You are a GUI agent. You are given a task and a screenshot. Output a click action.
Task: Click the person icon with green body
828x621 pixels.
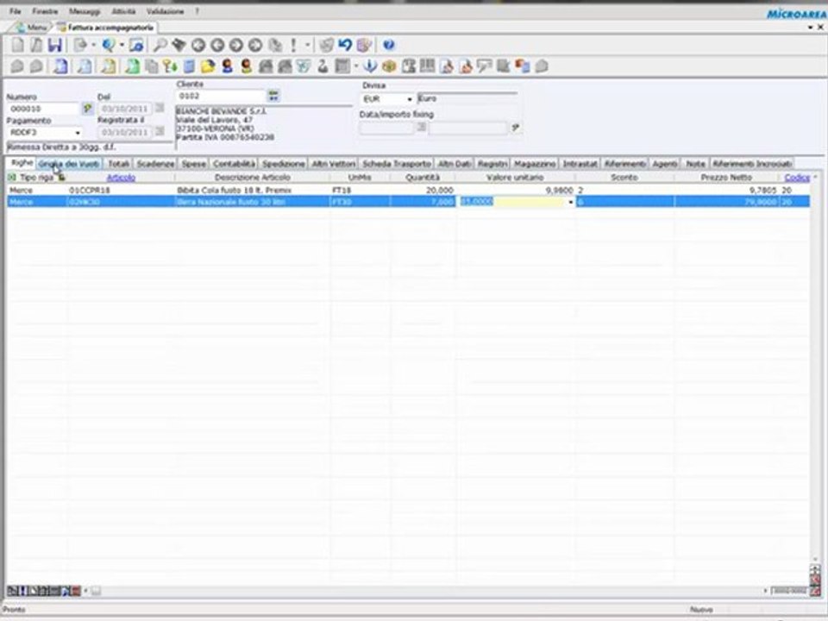pyautogui.click(x=246, y=66)
